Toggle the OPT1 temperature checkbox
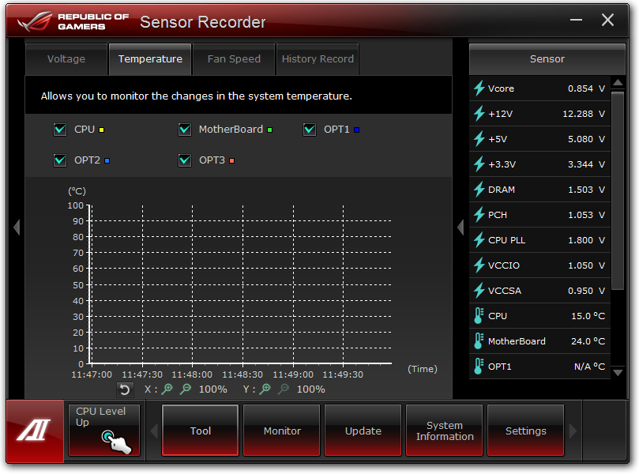 pos(310,130)
